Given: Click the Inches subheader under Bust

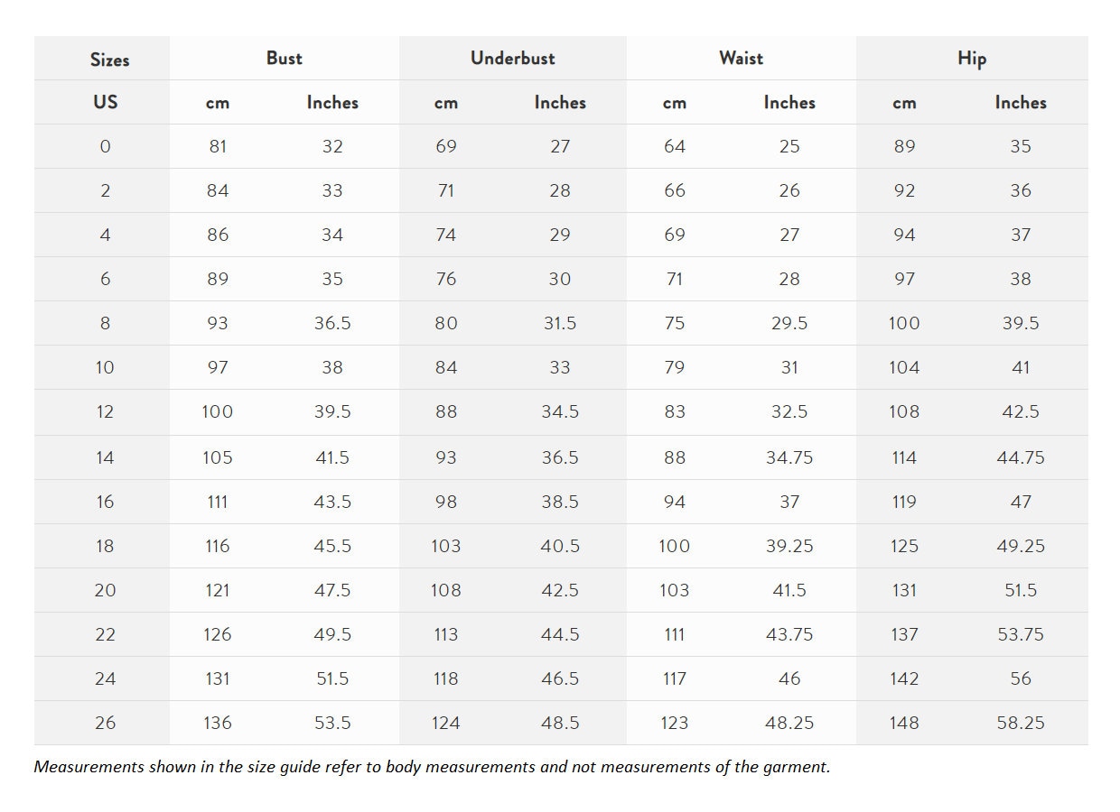Looking at the screenshot, I should pos(332,103).
